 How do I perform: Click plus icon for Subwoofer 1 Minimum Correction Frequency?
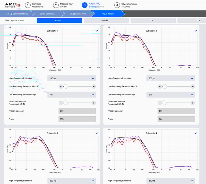click(93, 103)
